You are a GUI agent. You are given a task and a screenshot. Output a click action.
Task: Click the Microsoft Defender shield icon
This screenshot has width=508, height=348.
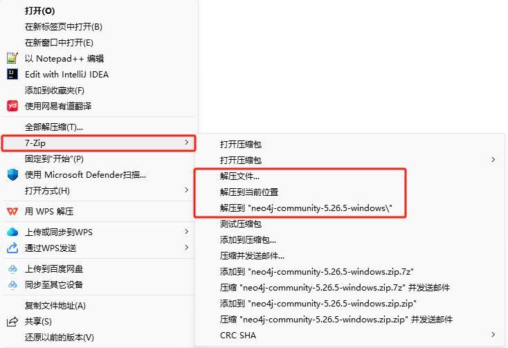(x=12, y=175)
